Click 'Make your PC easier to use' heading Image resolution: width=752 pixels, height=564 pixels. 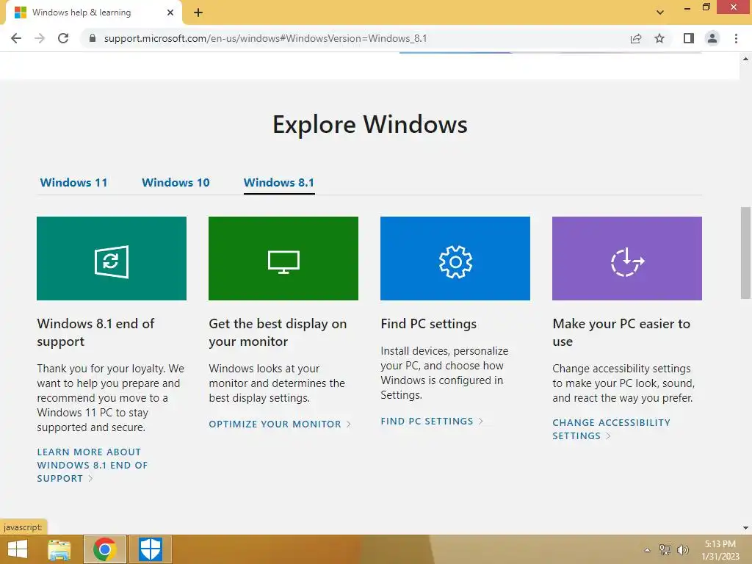coord(621,333)
